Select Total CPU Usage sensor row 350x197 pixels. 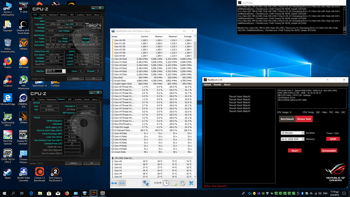pos(152,127)
